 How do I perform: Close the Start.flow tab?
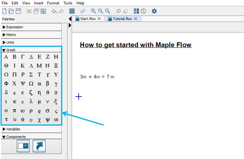coord(99,19)
